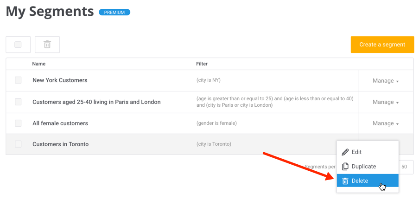Select the All female customers checkbox

tap(18, 123)
